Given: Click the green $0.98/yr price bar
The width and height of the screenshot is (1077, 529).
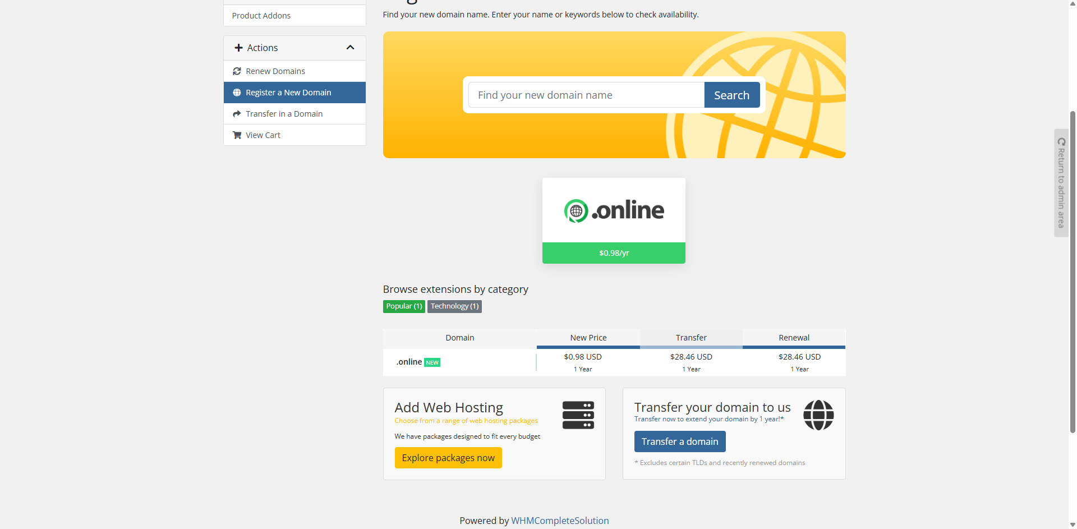Looking at the screenshot, I should 614,253.
